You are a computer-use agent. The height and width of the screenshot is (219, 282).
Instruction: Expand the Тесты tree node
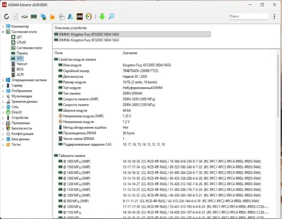(3, 145)
